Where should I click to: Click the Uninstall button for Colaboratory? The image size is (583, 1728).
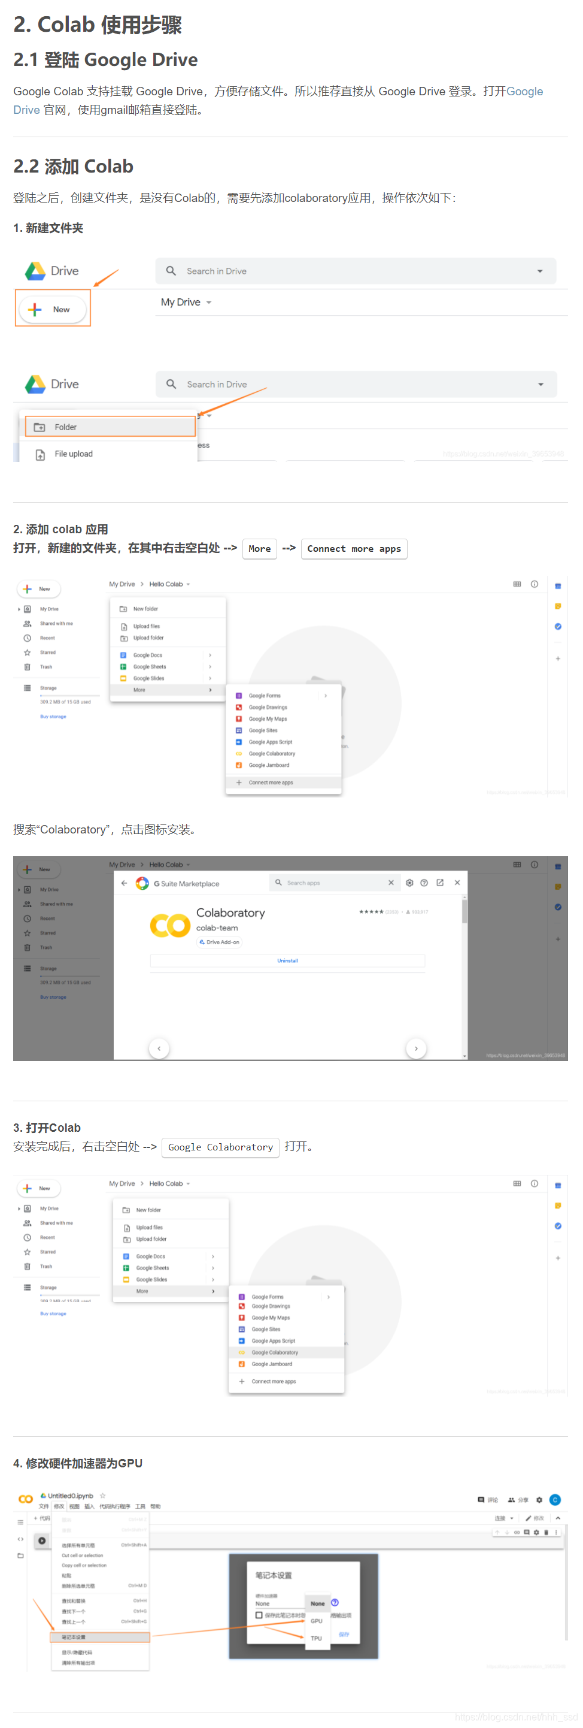[287, 960]
